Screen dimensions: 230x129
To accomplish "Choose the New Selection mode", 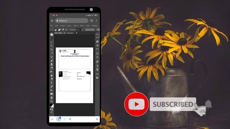I will tap(56, 30).
